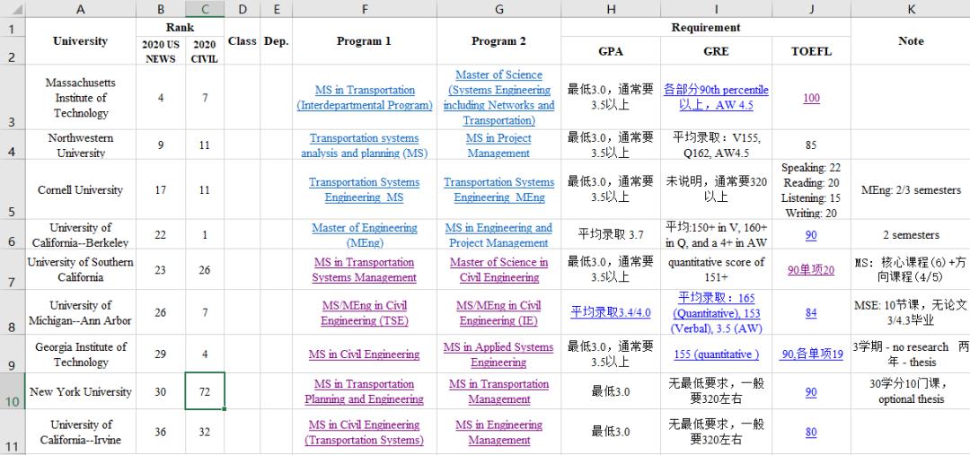Open MIT GRE 90th percentile requirement link
970x455 pixels.
[x=716, y=98]
